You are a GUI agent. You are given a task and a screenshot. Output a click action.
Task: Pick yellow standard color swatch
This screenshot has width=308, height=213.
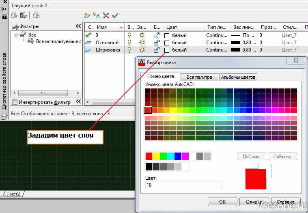(156, 156)
